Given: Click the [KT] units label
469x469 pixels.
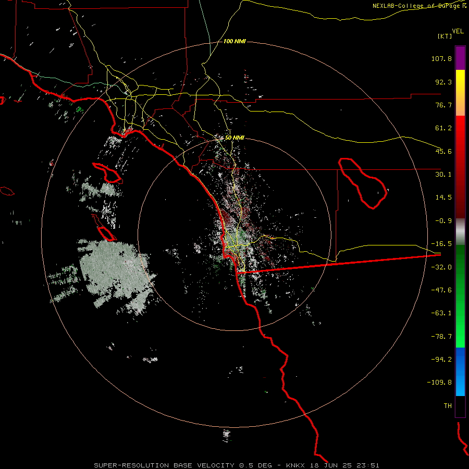Looking at the screenshot, I should click(445, 36).
